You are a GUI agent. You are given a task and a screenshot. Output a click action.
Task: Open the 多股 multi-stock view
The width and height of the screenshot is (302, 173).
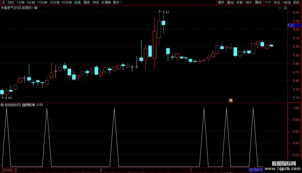pos(239,2)
